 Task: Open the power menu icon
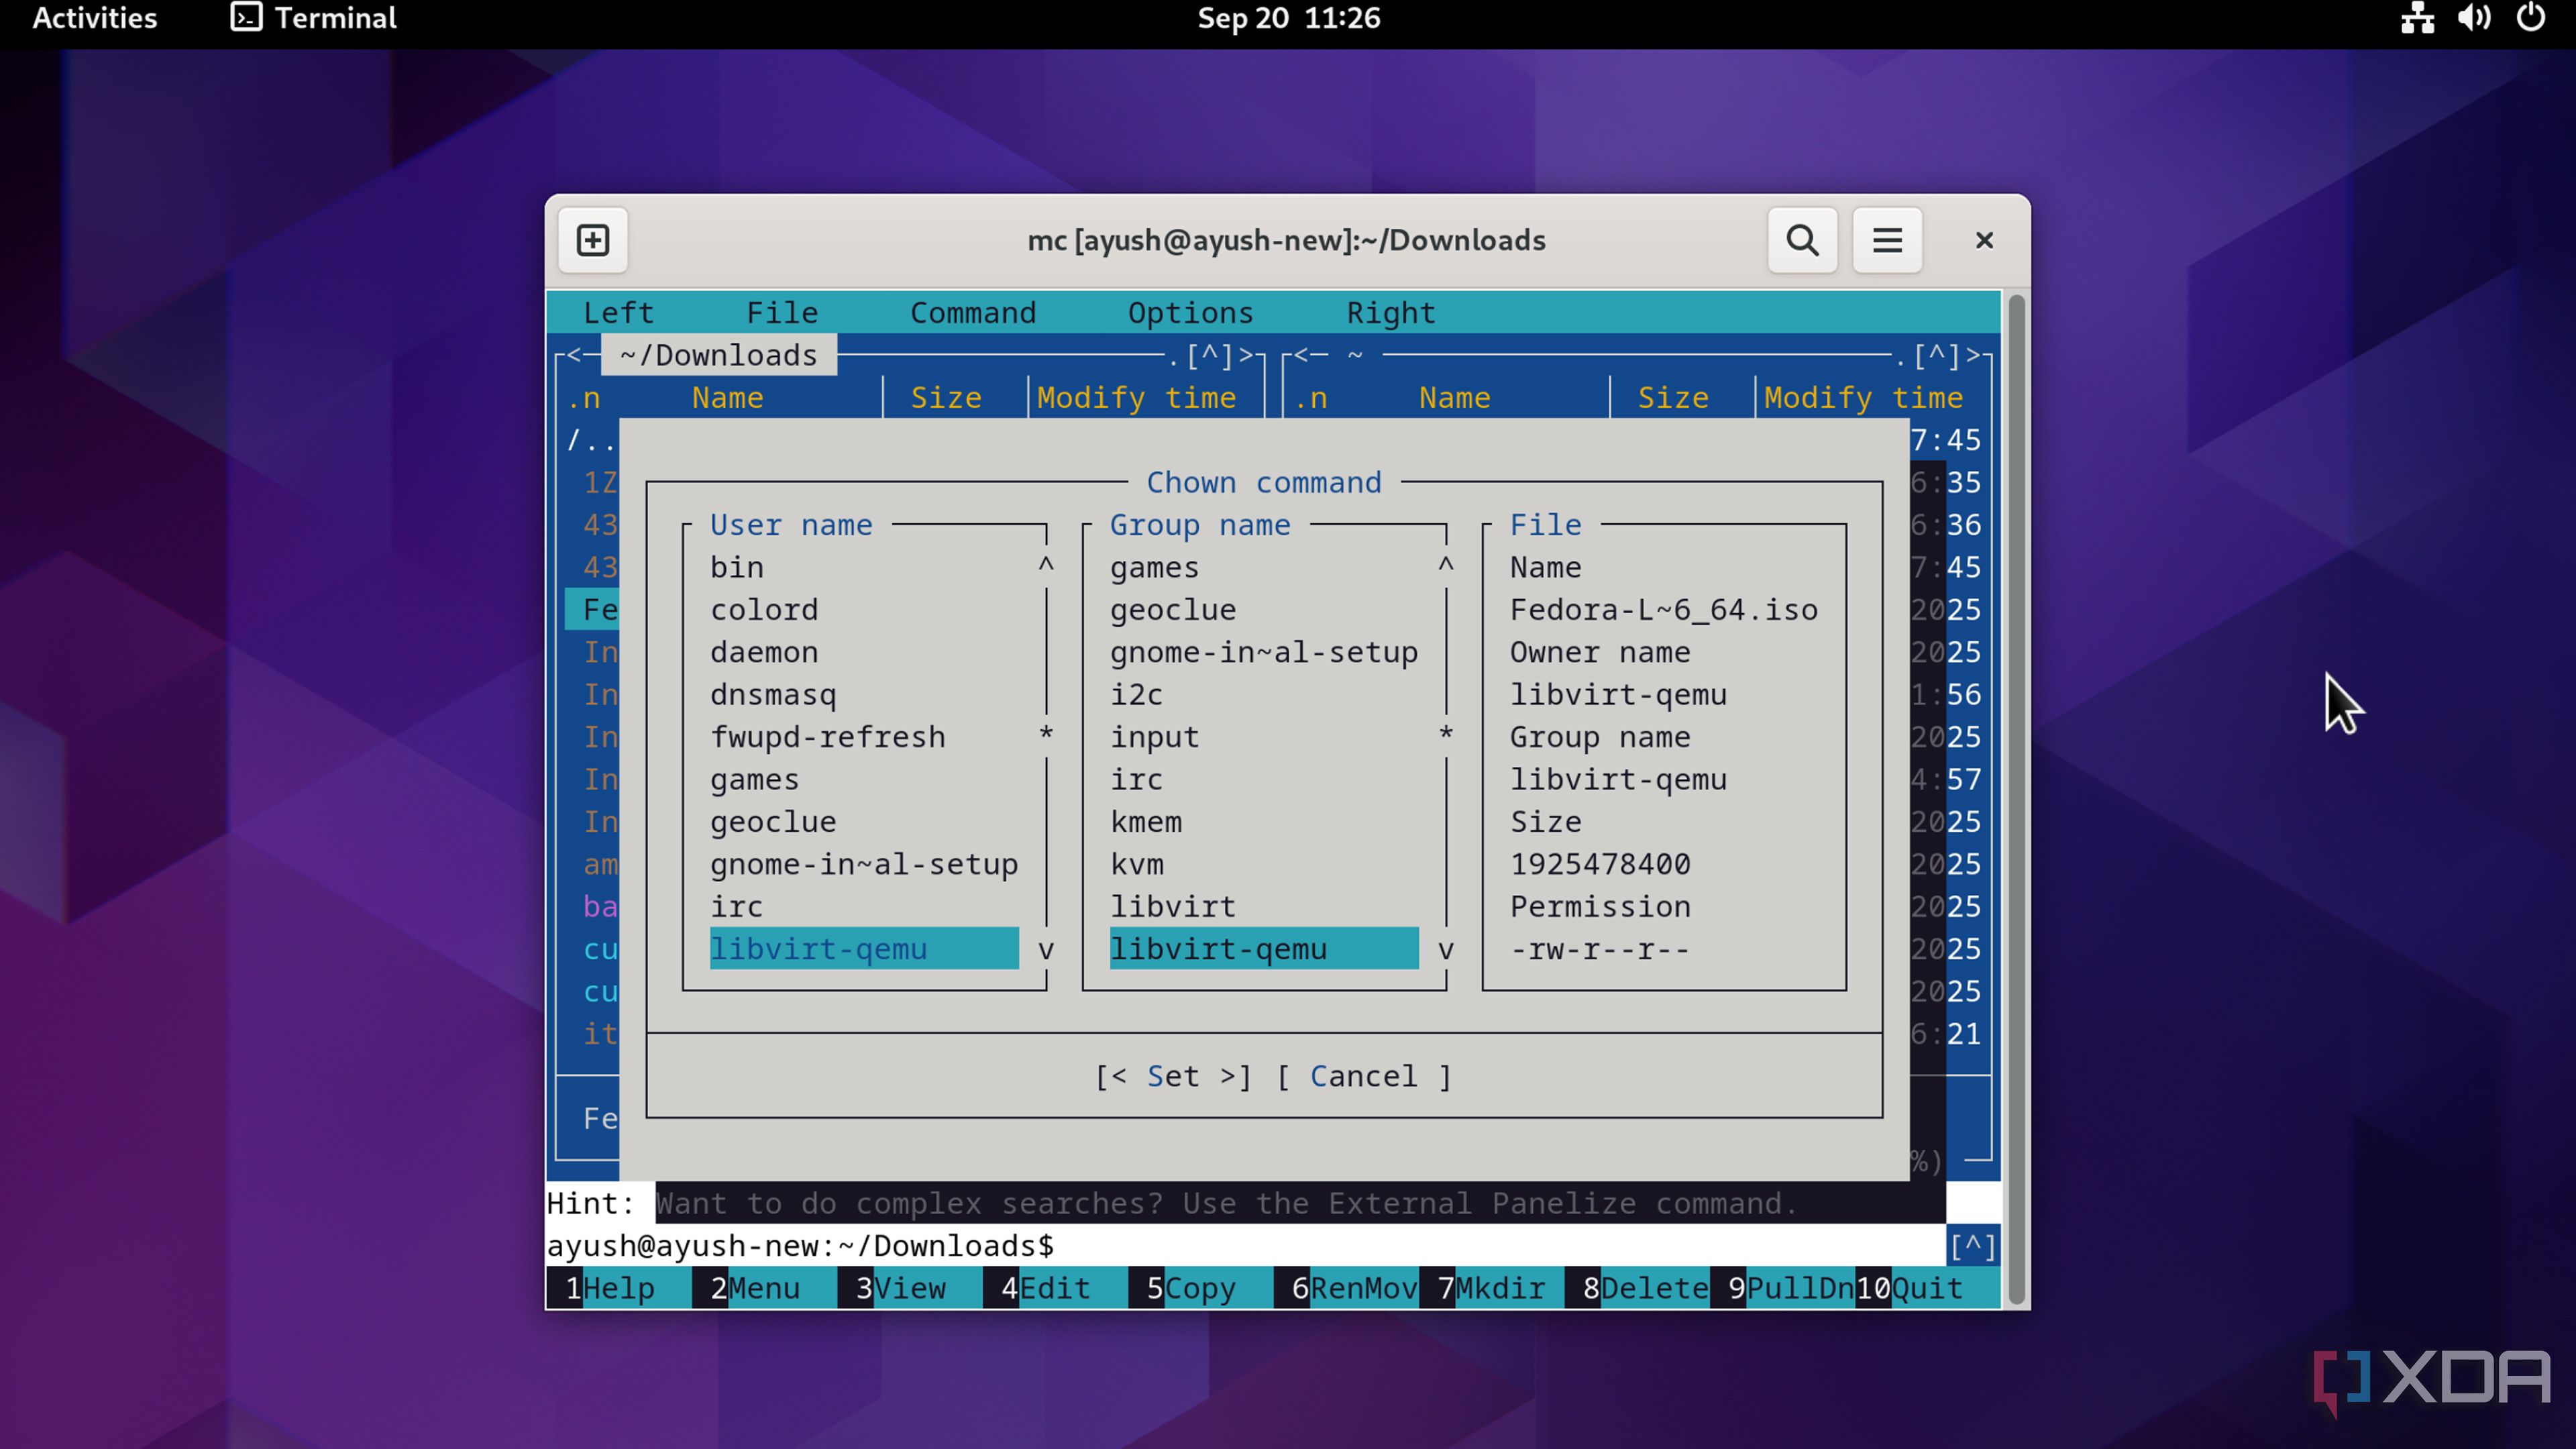coord(2531,18)
